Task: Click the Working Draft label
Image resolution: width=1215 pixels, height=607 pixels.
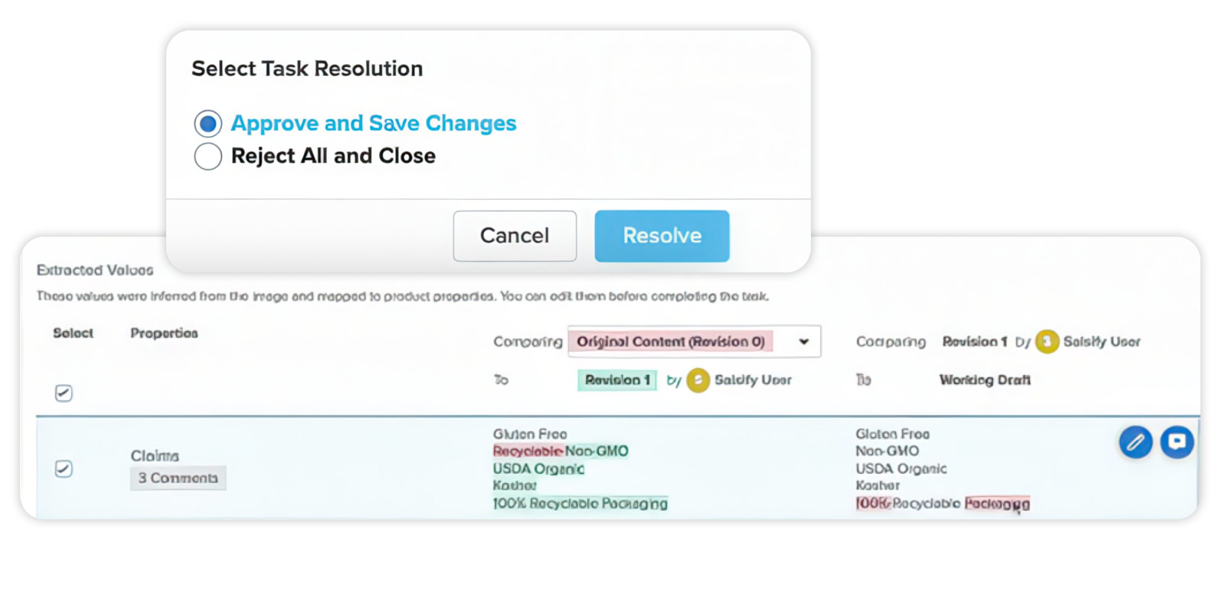Action: click(x=985, y=380)
